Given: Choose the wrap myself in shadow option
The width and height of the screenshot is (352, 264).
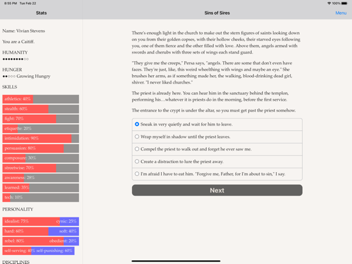Looking at the screenshot, I should 217,136.
